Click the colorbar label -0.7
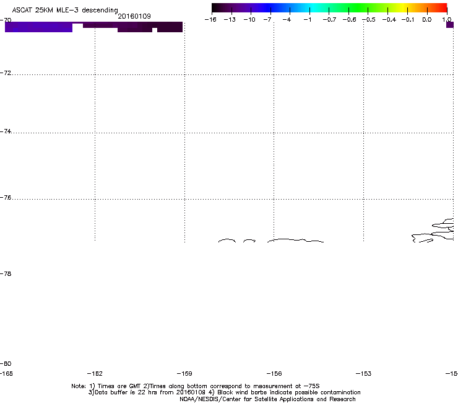Image resolution: width=458 pixels, height=403 pixels. tap(329, 20)
